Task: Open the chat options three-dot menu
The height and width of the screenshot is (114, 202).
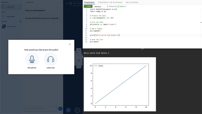Action: (61, 2)
